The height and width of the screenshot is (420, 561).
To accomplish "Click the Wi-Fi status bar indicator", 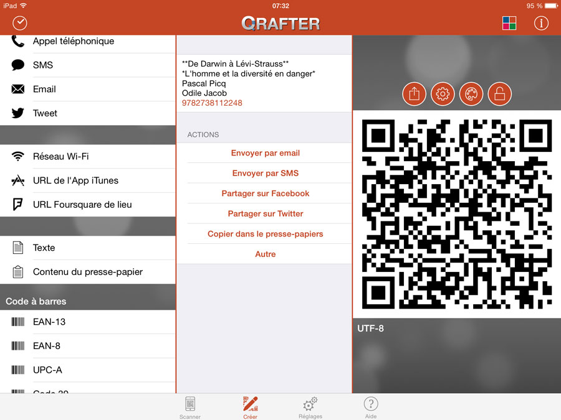I will [24, 6].
